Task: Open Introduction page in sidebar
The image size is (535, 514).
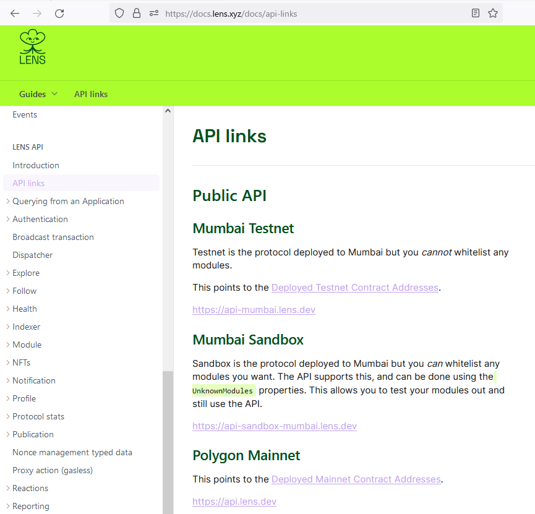Action: [36, 165]
